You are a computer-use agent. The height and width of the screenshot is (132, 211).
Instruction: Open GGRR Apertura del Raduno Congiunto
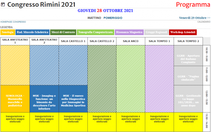(x=188, y=59)
